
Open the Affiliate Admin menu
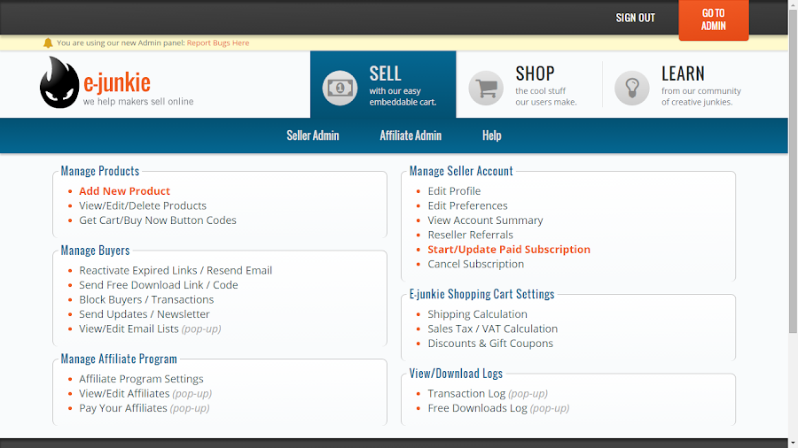[411, 135]
